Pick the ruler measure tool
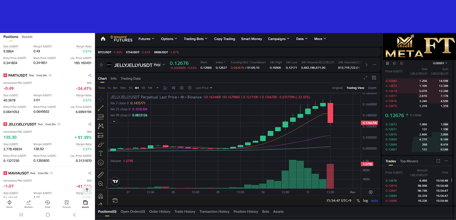Screen dimensions: 456x220 [x=101, y=174]
